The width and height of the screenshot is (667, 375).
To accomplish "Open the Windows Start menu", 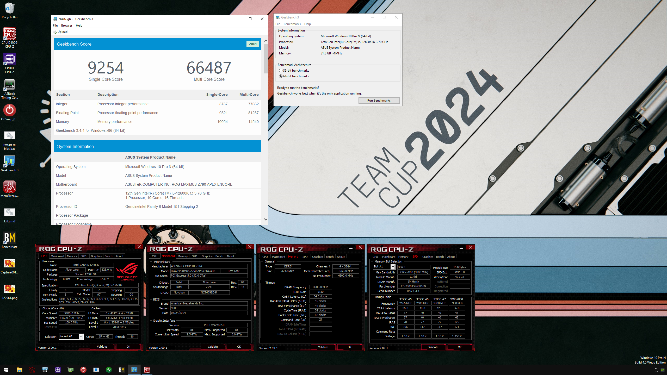I will [x=6, y=370].
